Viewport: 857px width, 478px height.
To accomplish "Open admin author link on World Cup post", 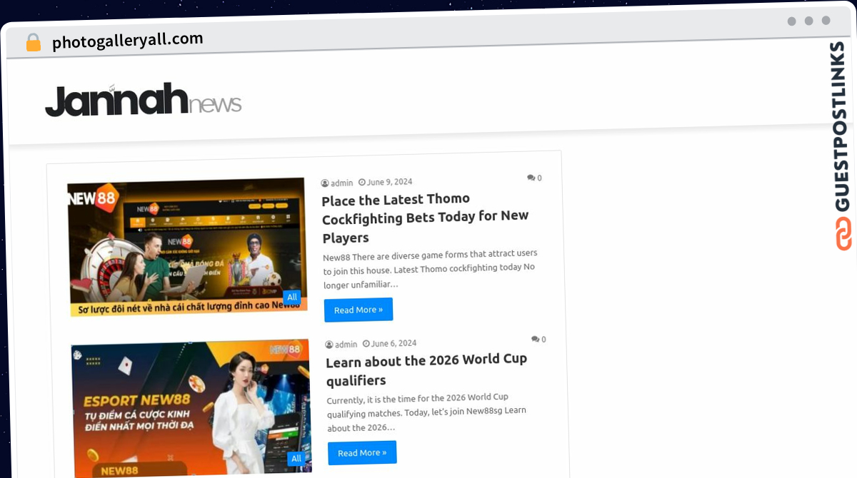I will pos(346,345).
